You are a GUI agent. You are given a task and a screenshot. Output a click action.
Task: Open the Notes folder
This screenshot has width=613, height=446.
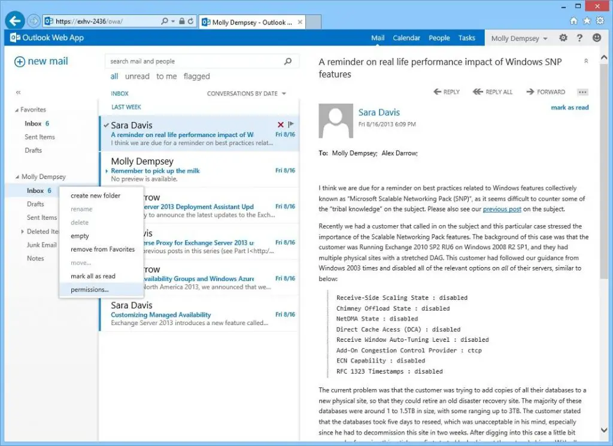(x=35, y=259)
